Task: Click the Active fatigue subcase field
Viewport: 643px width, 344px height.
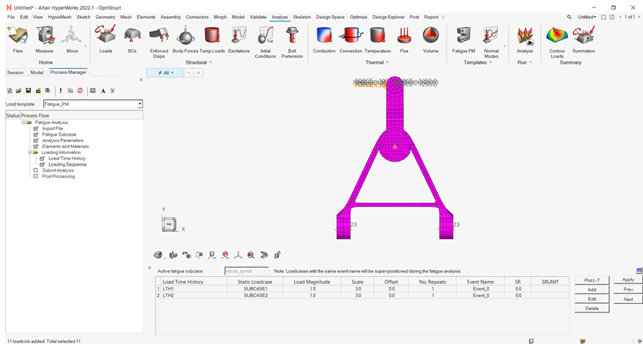Action: [x=246, y=271]
